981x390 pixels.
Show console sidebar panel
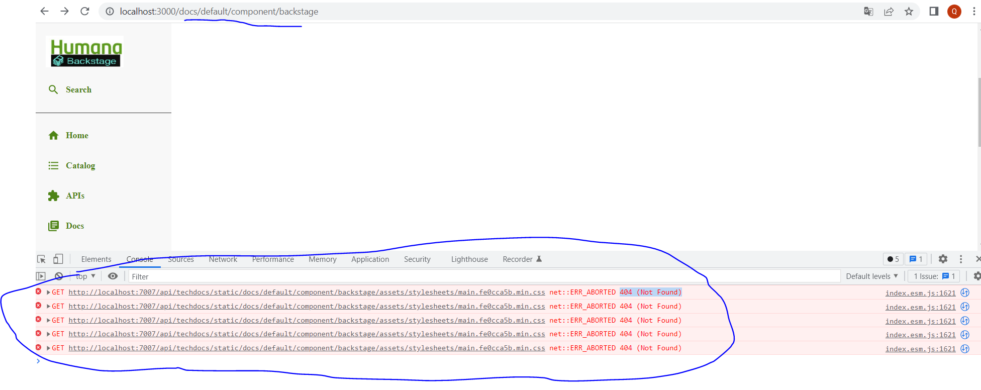coord(41,276)
